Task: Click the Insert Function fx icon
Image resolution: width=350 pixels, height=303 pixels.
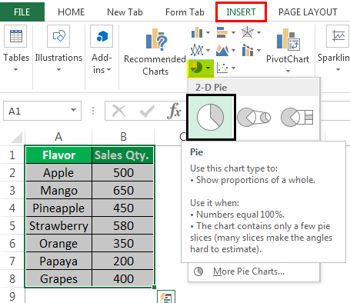Action: point(174,111)
